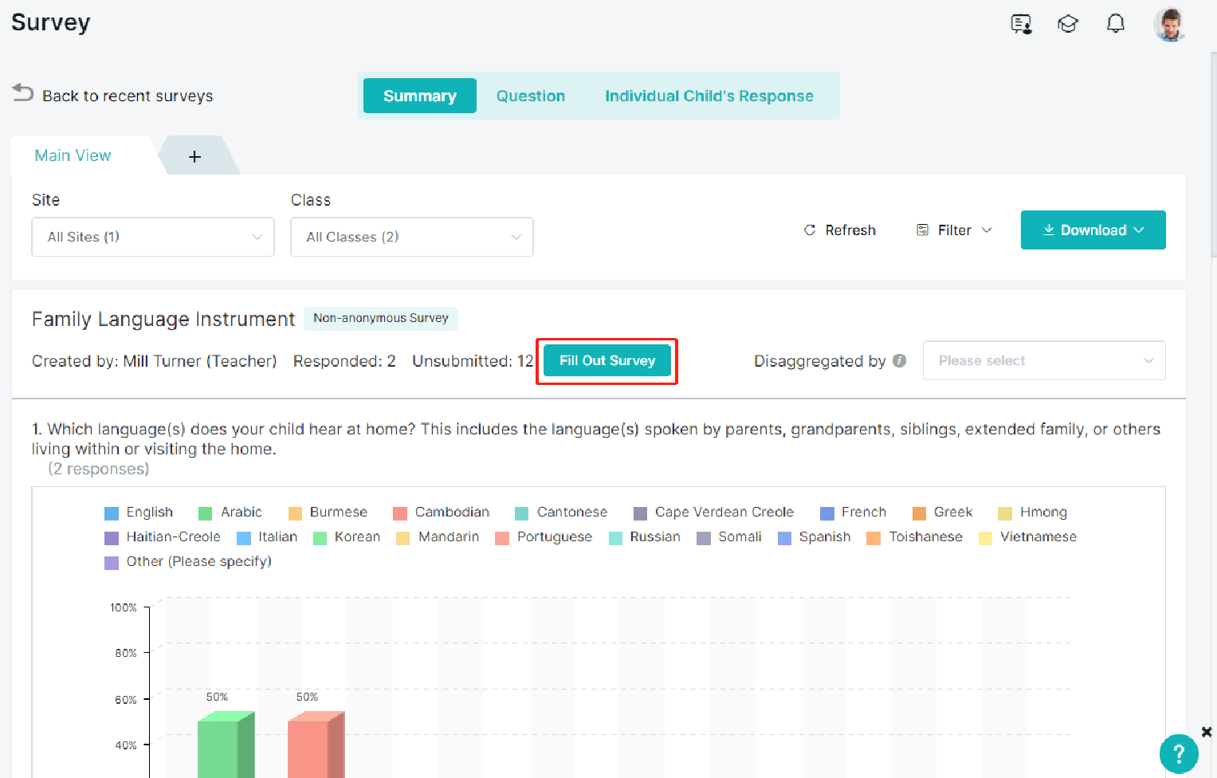Click the back arrow icon
Image resolution: width=1217 pixels, height=778 pixels.
click(22, 93)
